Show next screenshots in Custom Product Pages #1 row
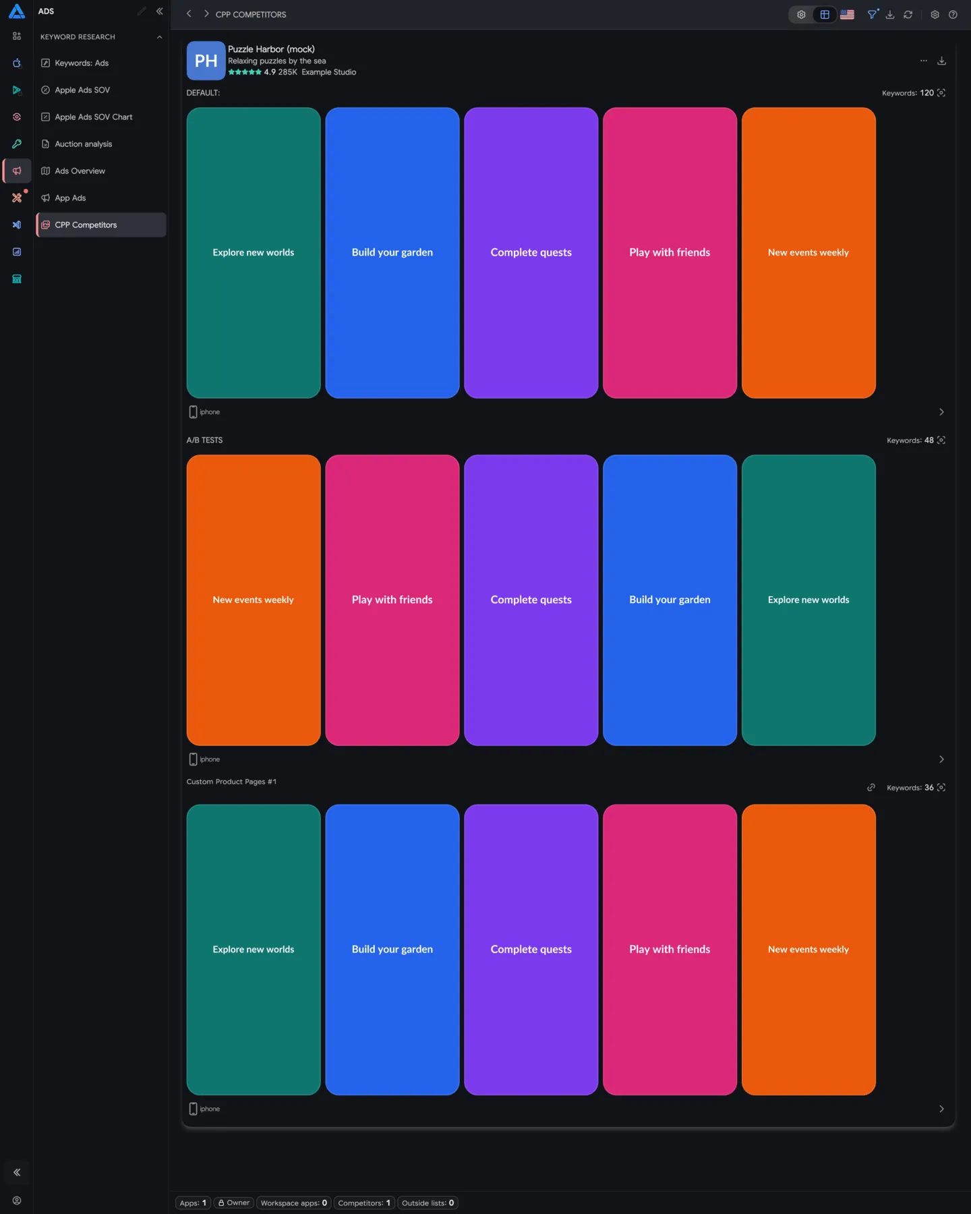This screenshot has height=1214, width=971. [x=941, y=1109]
